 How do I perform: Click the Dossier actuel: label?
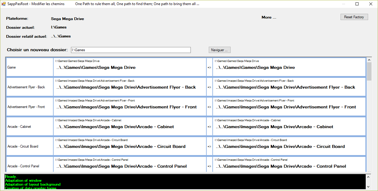click(x=20, y=28)
